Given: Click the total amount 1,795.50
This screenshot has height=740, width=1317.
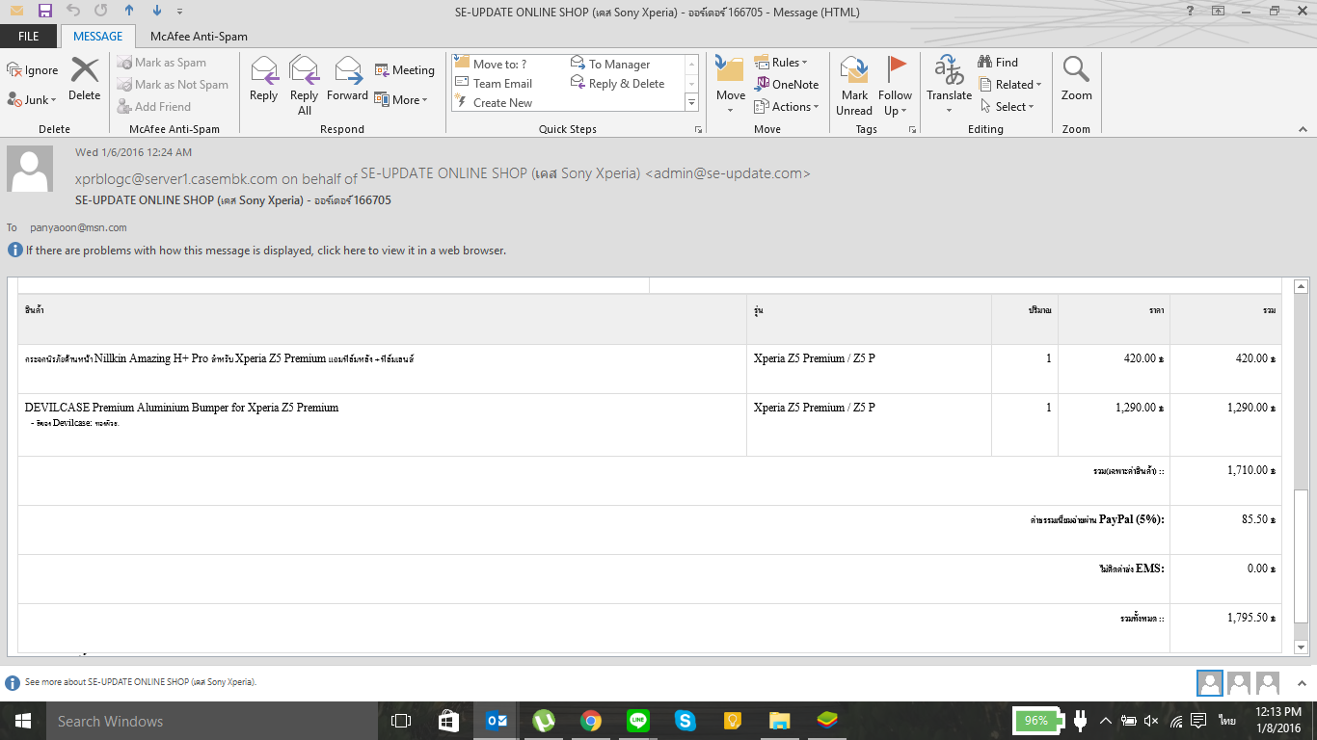Looking at the screenshot, I should pyautogui.click(x=1251, y=618).
